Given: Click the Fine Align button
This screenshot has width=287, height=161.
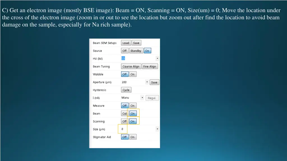Looking at the screenshot, I should pyautogui.click(x=150, y=67).
